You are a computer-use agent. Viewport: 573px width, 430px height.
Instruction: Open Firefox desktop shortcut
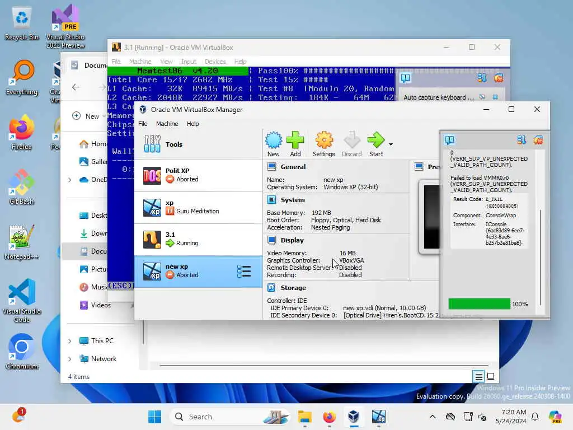click(22, 132)
